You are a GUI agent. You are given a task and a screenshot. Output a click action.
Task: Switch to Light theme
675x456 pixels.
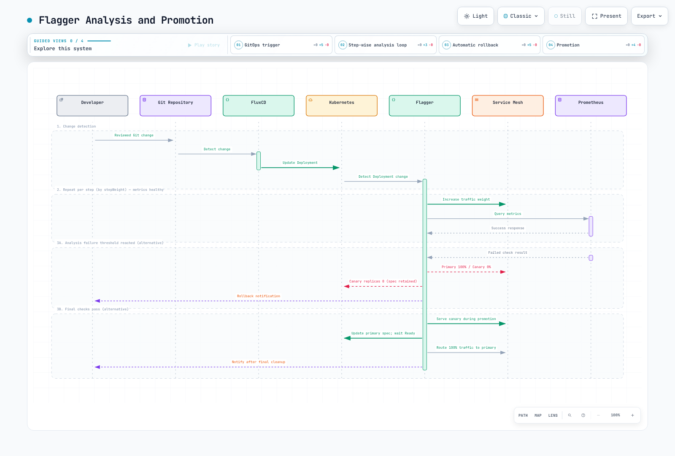tap(475, 16)
